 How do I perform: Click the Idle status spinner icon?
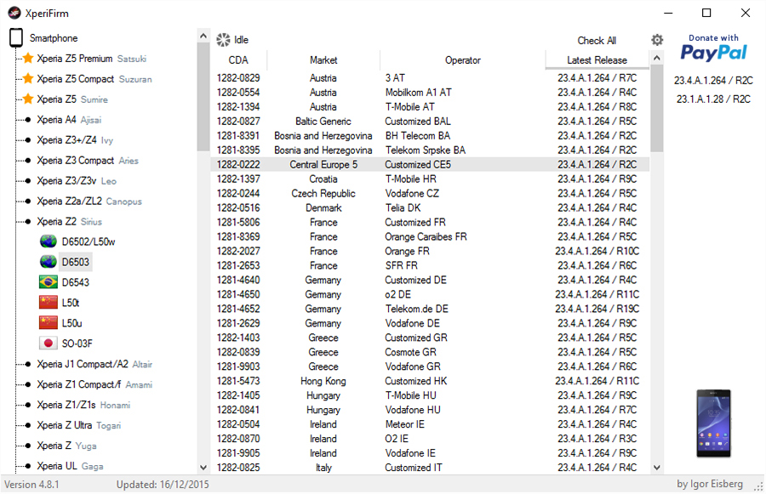223,40
